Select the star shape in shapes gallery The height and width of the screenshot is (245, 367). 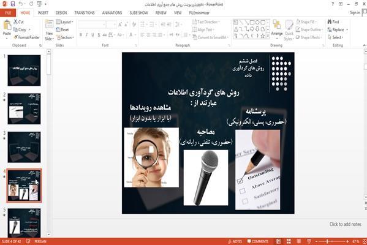pos(263,36)
